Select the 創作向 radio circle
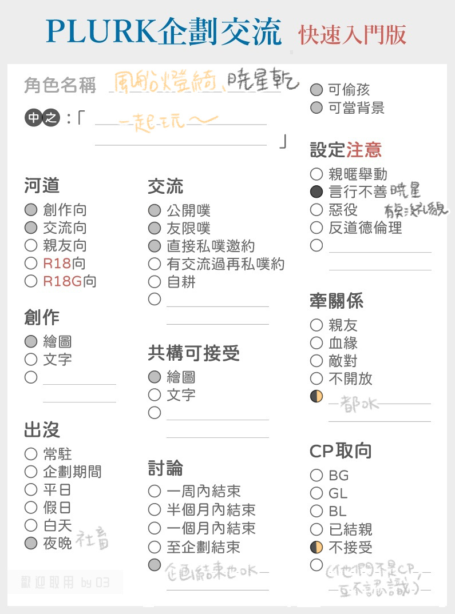This screenshot has height=614, width=455. pyautogui.click(x=31, y=209)
